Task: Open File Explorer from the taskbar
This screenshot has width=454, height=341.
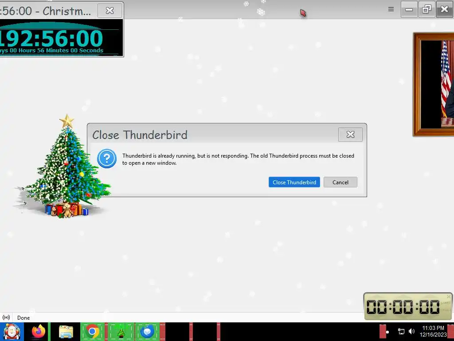Action: pos(66,332)
